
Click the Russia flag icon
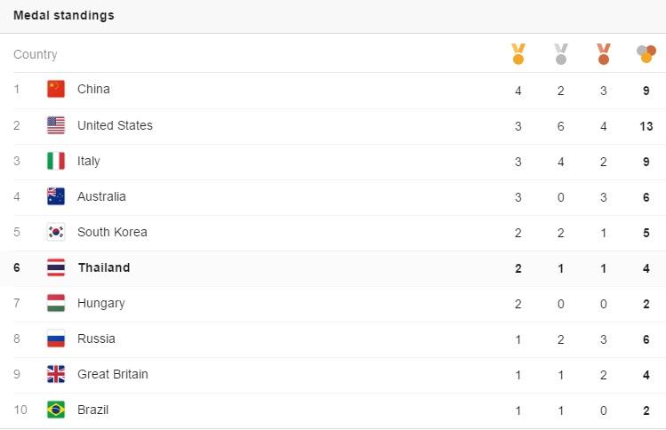(56, 338)
